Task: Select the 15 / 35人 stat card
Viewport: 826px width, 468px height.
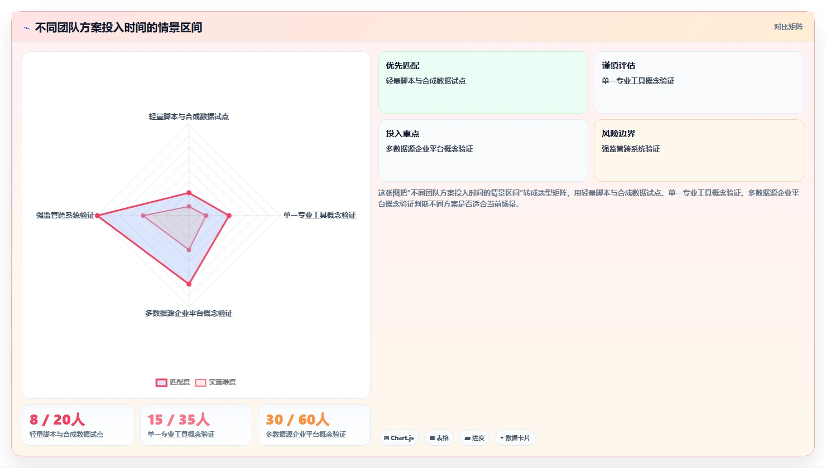Action: [x=196, y=425]
